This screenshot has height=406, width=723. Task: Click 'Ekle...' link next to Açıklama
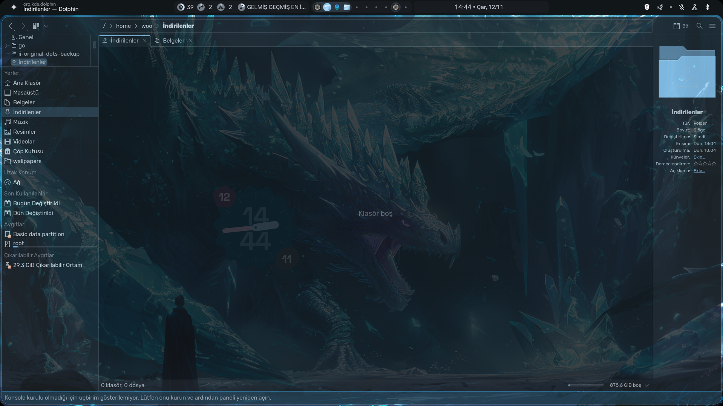pyautogui.click(x=699, y=171)
